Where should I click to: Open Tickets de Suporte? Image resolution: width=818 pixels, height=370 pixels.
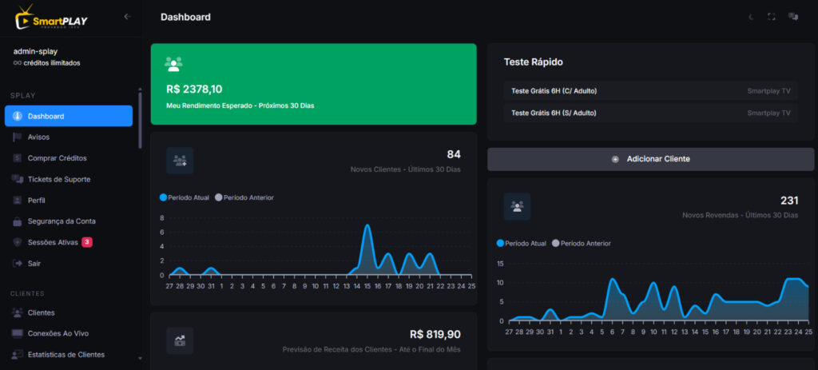(58, 179)
